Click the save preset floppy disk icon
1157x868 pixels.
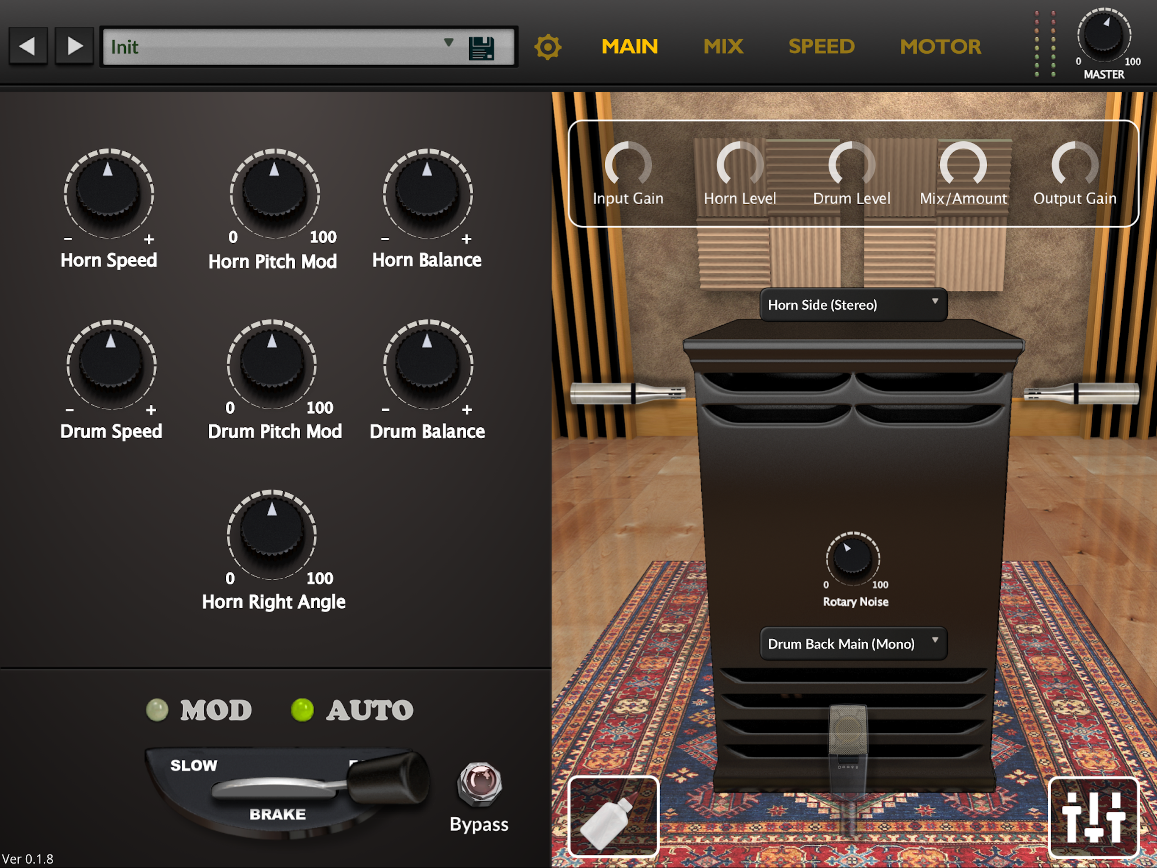(x=481, y=47)
